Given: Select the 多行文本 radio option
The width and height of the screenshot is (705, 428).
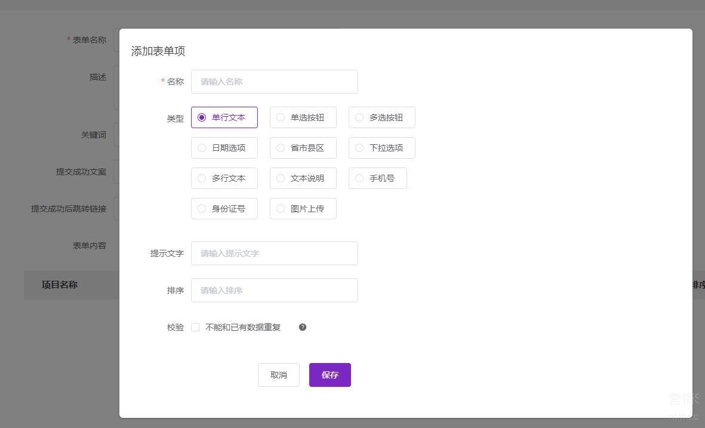Looking at the screenshot, I should (224, 178).
